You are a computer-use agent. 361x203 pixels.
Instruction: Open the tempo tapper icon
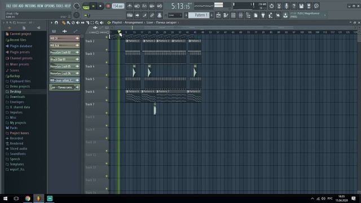tap(271, 15)
